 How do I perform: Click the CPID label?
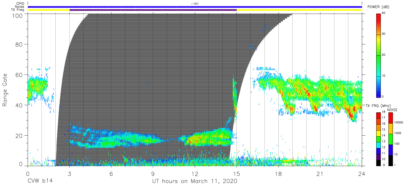[x=20, y=4]
